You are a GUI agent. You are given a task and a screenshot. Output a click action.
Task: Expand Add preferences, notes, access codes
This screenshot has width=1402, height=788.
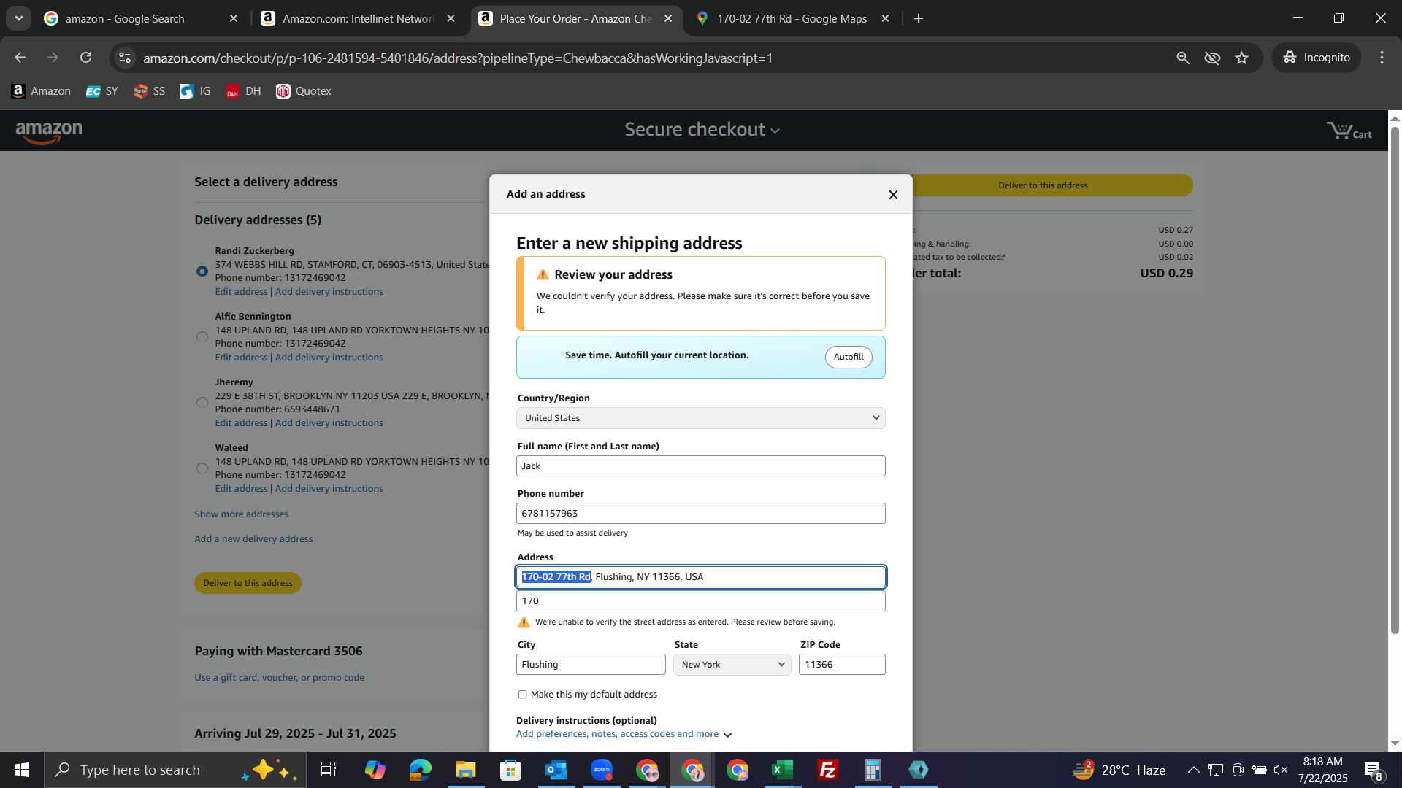(x=624, y=734)
